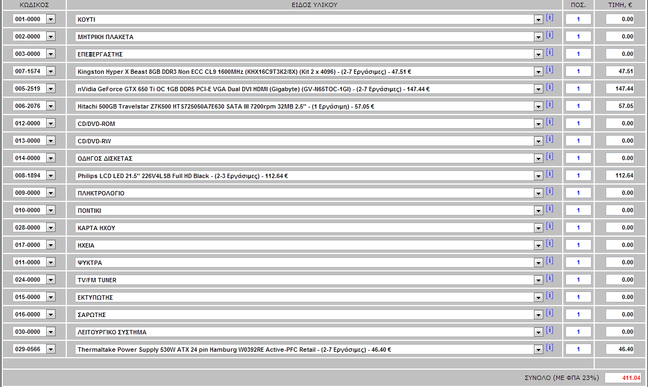Open info link for Philips LCD LED row
648x387 pixels.
pos(550,174)
